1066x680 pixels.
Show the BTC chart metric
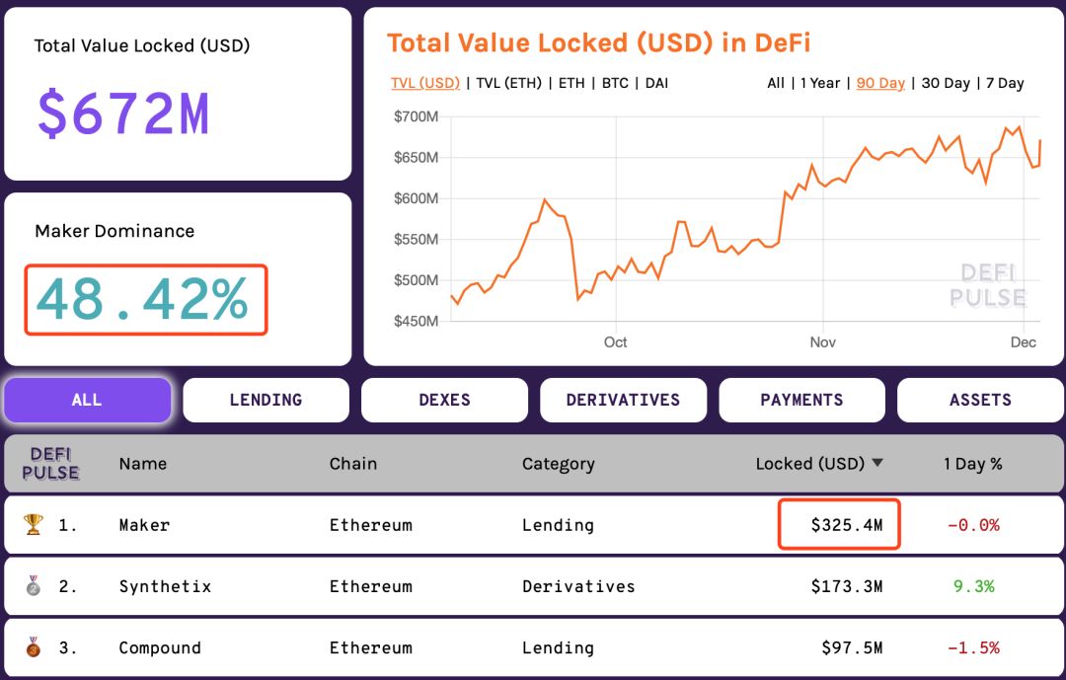615,83
